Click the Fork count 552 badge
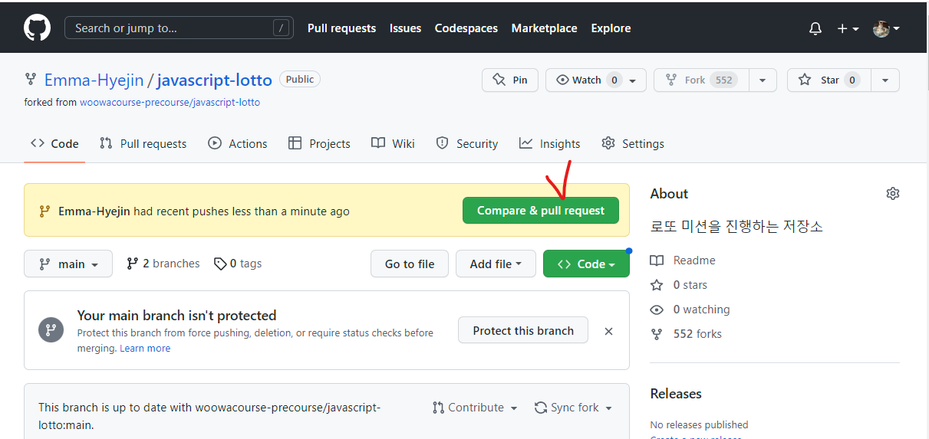 click(723, 80)
